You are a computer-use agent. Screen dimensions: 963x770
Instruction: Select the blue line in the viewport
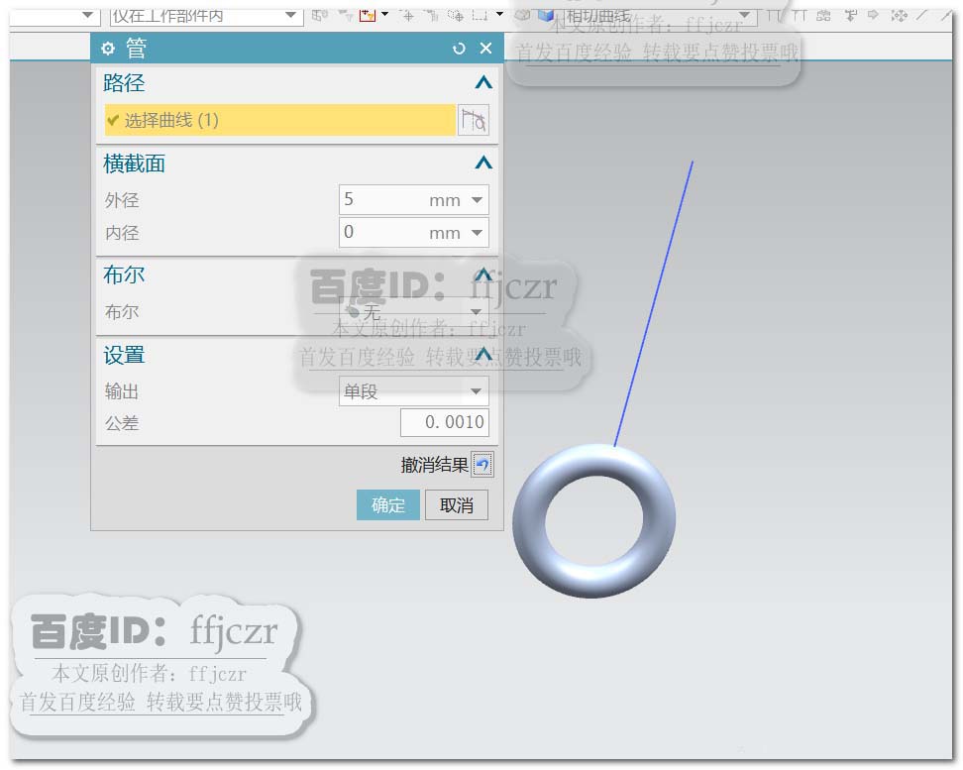coord(654,303)
